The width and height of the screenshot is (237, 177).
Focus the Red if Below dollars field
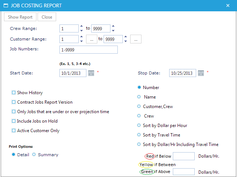coord(183,156)
